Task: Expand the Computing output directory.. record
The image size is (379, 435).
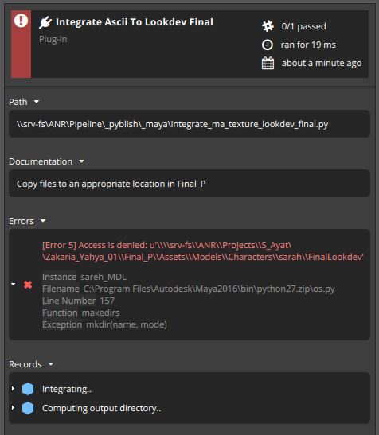Action: (x=13, y=408)
